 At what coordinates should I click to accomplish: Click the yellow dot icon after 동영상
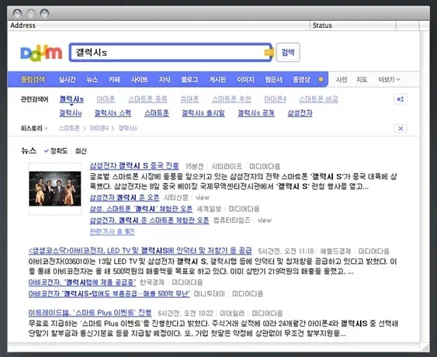[321, 80]
